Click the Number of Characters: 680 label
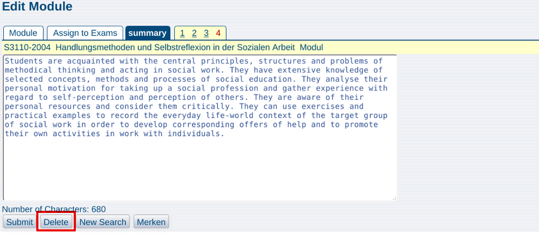Screen dimensions: 539x236 point(54,209)
